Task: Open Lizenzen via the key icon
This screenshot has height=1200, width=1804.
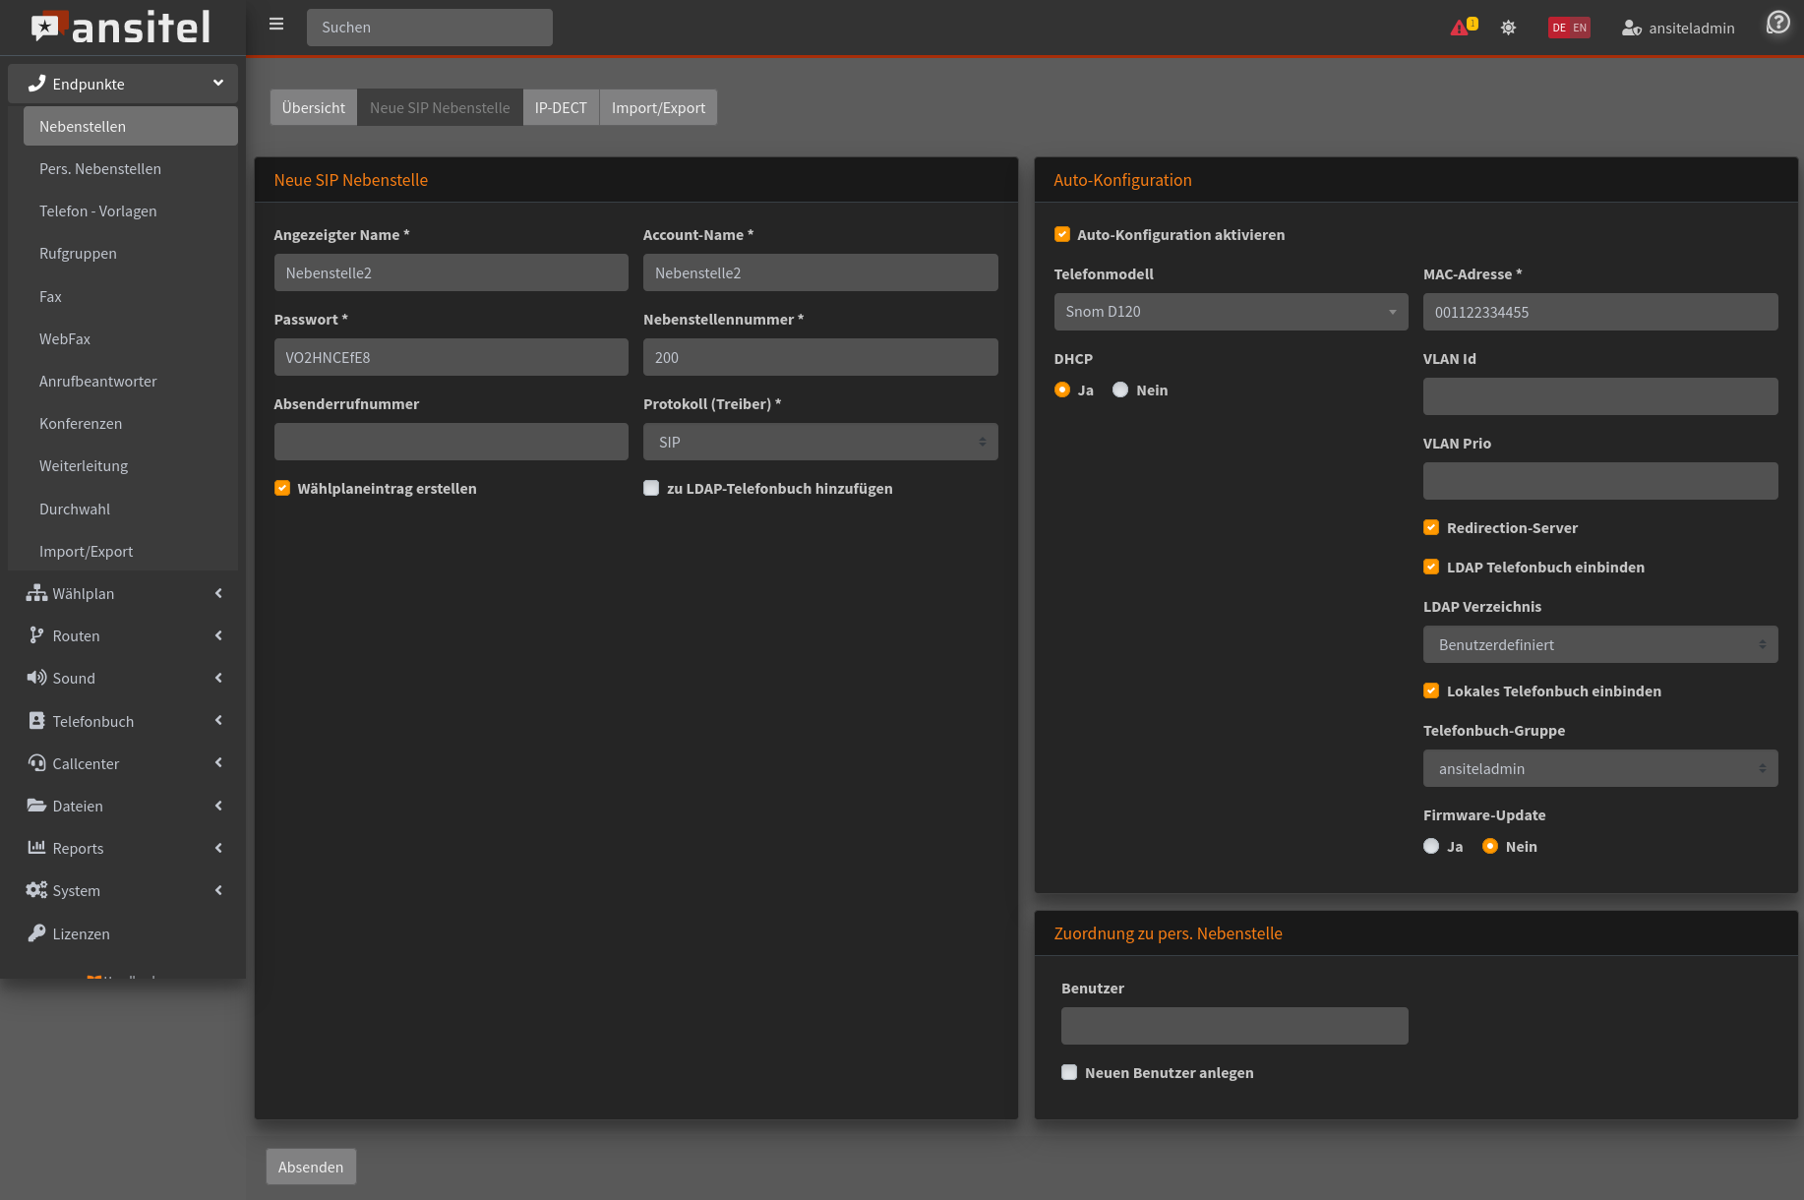Action: 36,933
